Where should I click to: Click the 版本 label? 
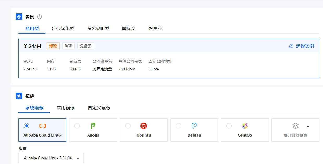pos(22,149)
